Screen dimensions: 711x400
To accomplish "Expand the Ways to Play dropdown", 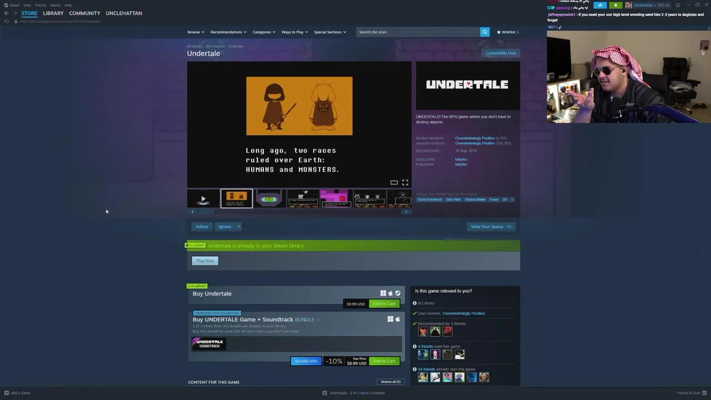I will pyautogui.click(x=294, y=32).
